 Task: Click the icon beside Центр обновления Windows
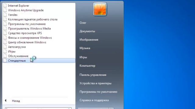5,42
